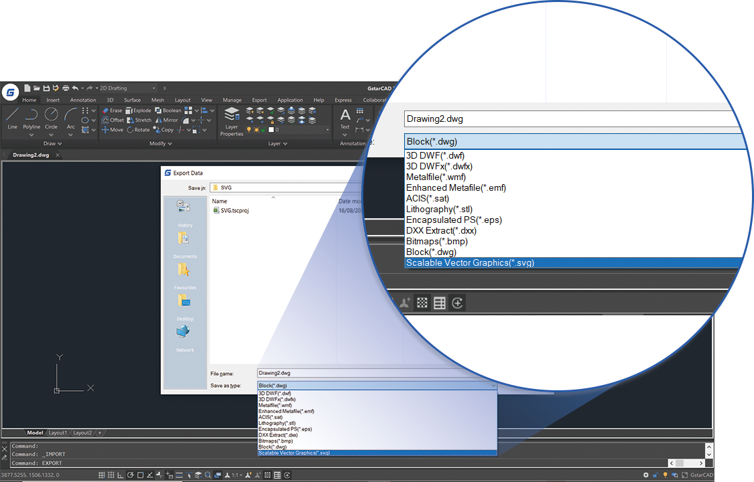The height and width of the screenshot is (482, 754).
Task: Select the Polyline tool
Action: coord(32,118)
